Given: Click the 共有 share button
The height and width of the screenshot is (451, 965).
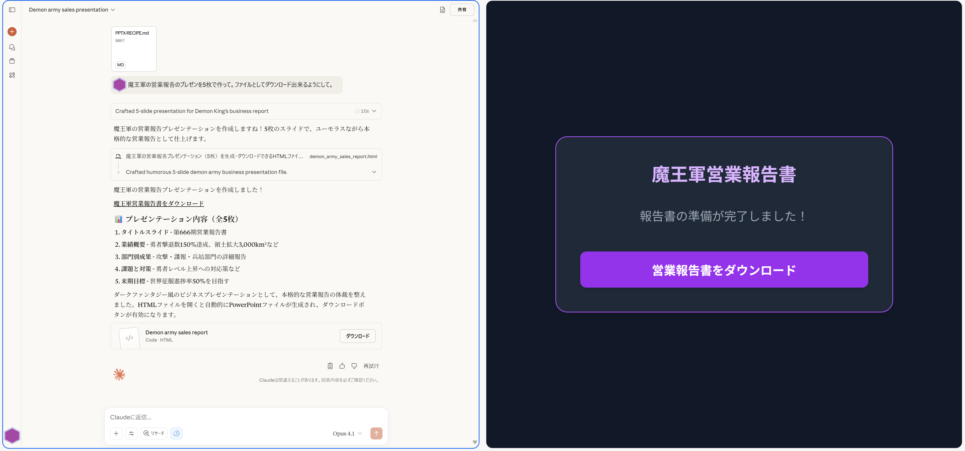Looking at the screenshot, I should pos(462,10).
